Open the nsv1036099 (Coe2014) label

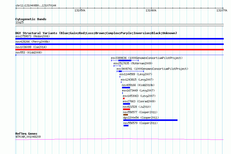pos(31,47)
